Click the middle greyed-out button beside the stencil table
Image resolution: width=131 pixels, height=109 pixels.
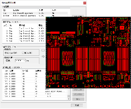tap(78, 94)
